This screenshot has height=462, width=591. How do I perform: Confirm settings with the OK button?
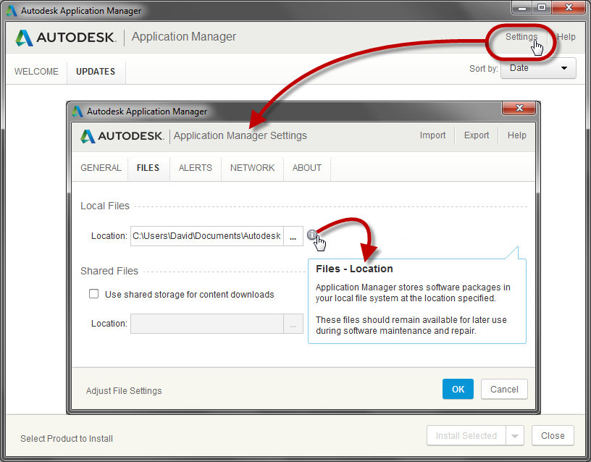click(458, 389)
